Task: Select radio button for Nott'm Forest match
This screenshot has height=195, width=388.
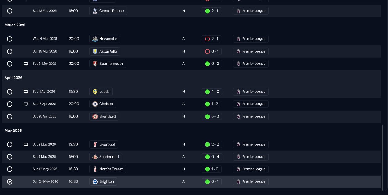Action: (10, 169)
